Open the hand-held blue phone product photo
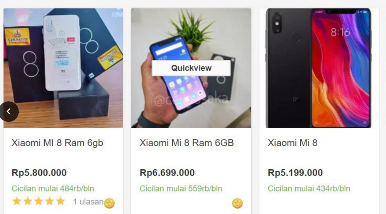Screen dimensions: 386x214 [191, 68]
